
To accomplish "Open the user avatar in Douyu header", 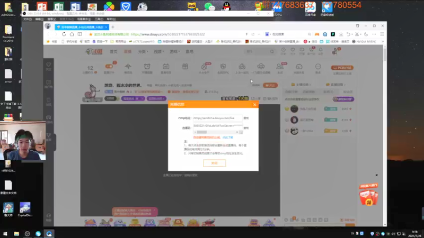I will coord(335,51).
